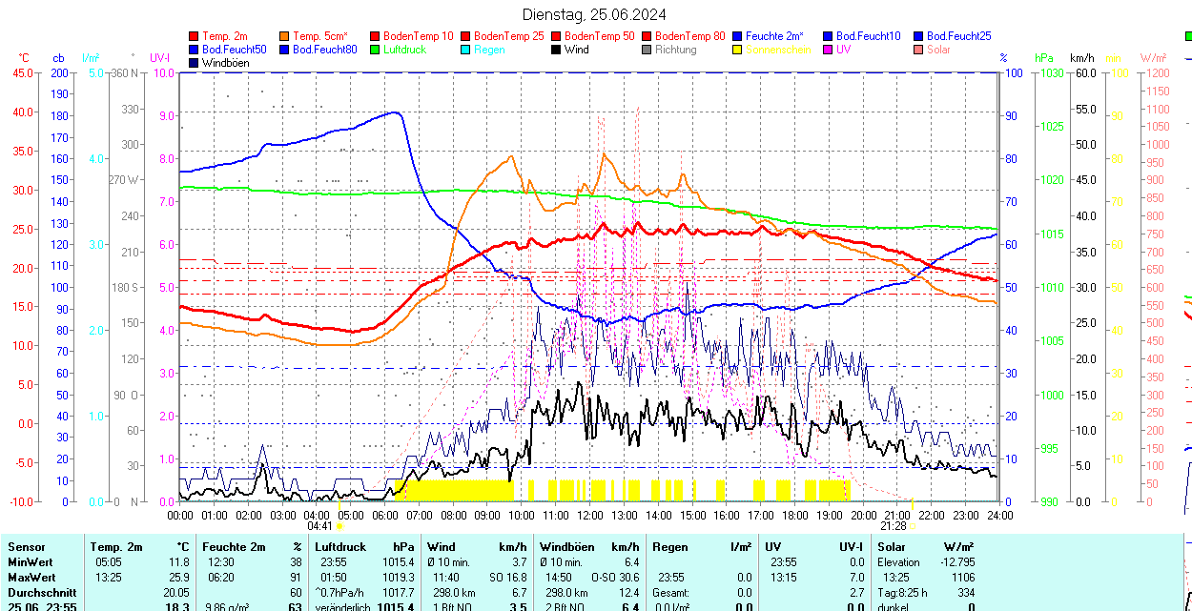This screenshot has height=611, width=1192.
Task: Click the gray Richtung legend swatch
Action: [647, 50]
